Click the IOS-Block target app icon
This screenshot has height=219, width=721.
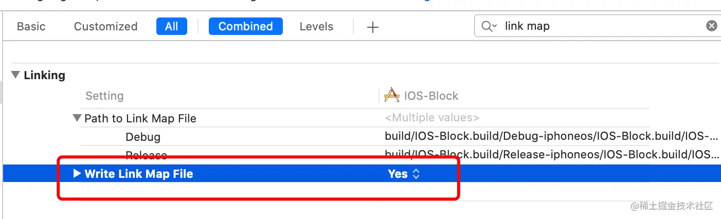pos(392,96)
